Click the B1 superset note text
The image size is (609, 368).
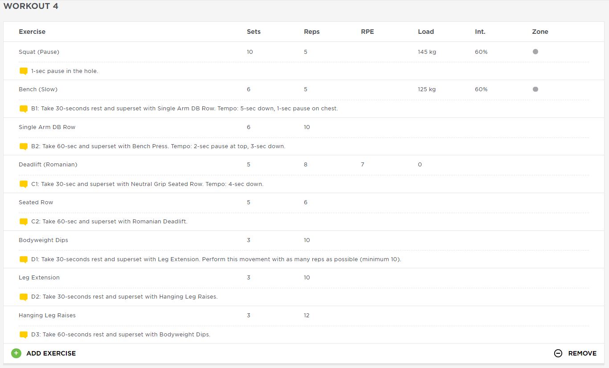coord(184,109)
